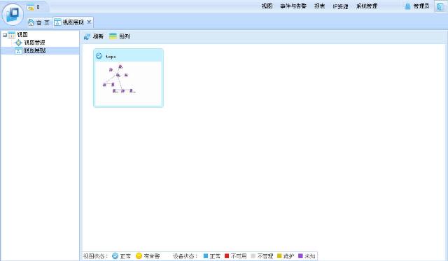Open the 系统管理 menu
The height and width of the screenshot is (261, 448).
[367, 6]
